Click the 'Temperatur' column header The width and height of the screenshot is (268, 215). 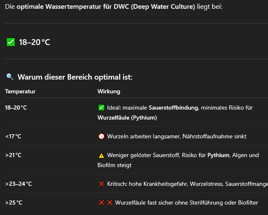point(20,91)
